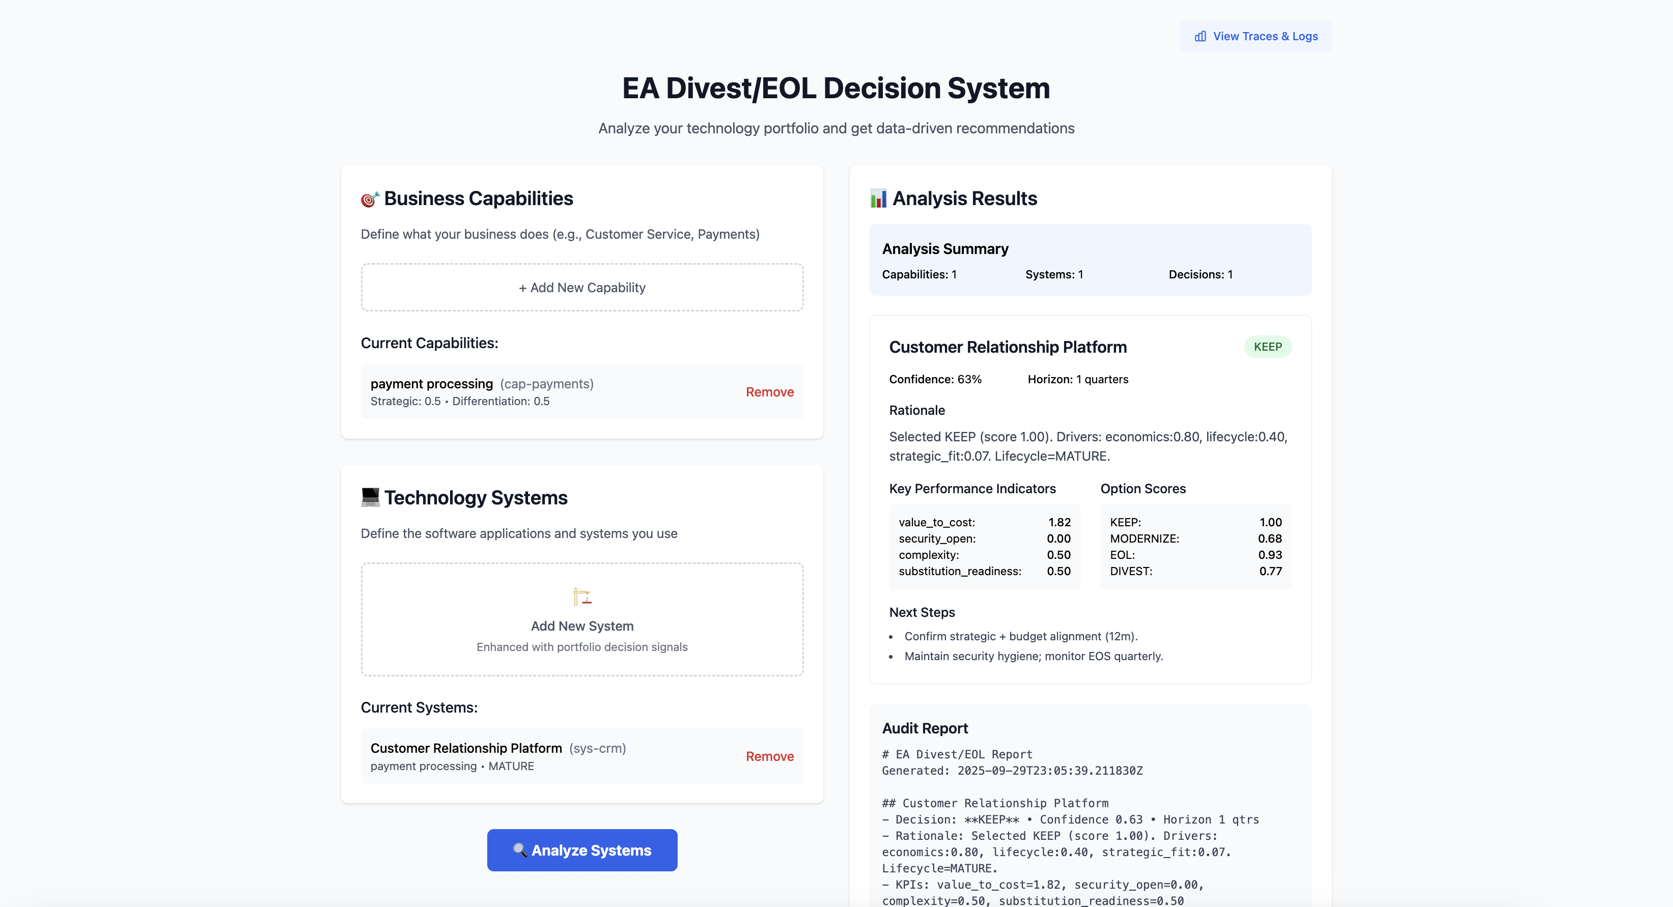This screenshot has height=907, width=1673.
Task: Click the target icon beside Business Capabilities
Action: tap(370, 199)
